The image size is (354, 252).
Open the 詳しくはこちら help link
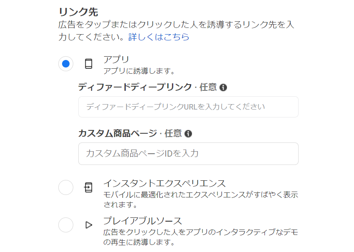(x=159, y=37)
